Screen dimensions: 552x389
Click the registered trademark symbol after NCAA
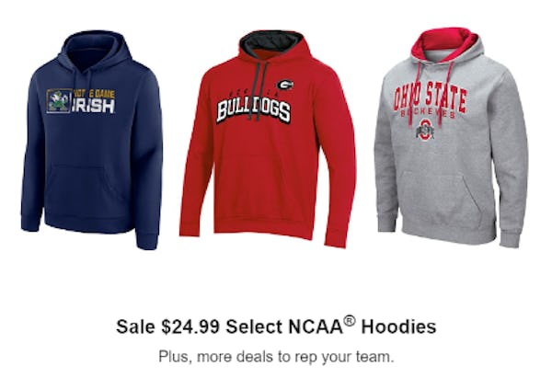[350, 320]
